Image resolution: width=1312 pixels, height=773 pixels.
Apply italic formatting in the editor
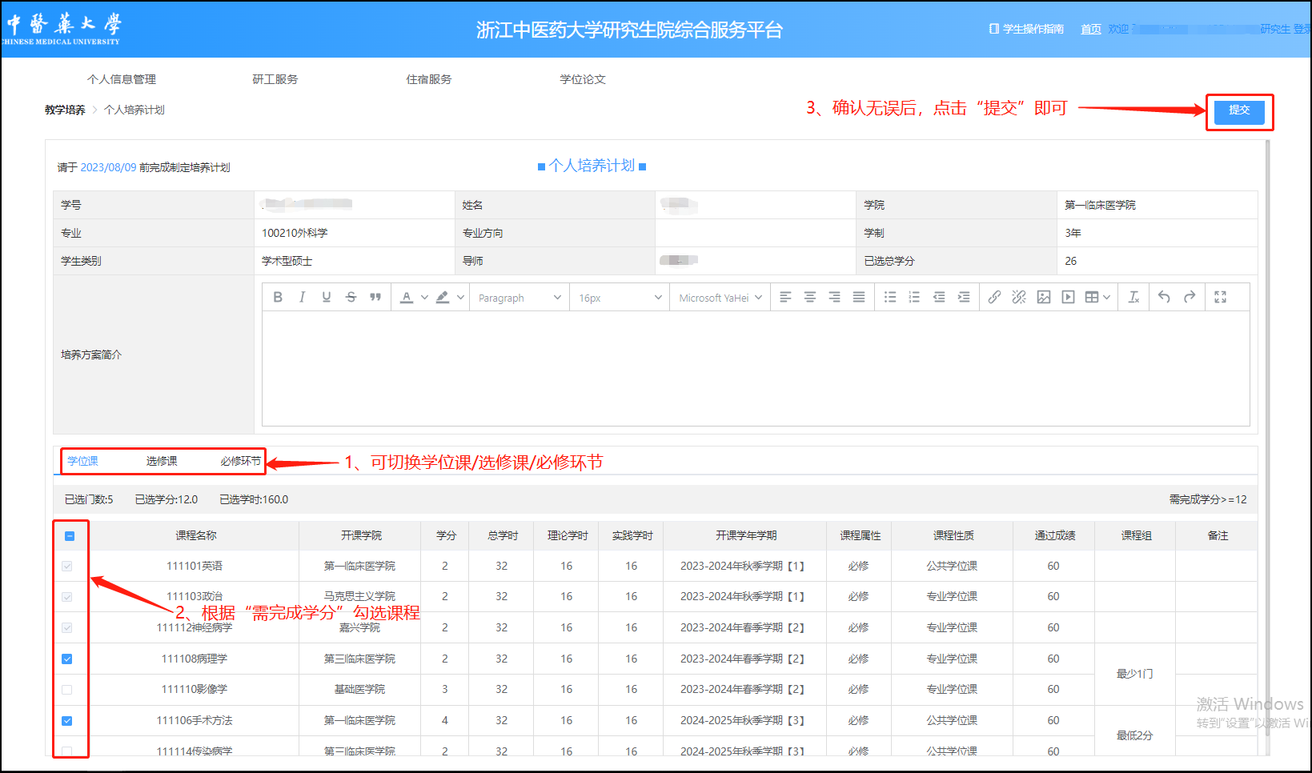[x=302, y=297]
